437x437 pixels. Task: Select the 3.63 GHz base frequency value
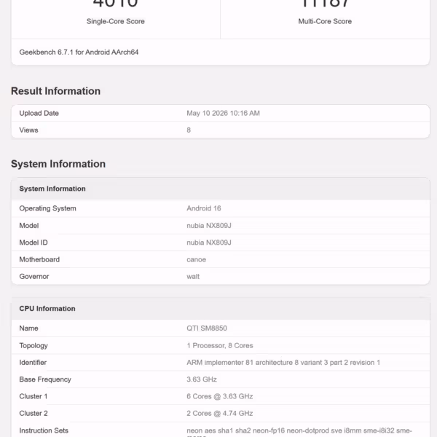[x=202, y=379]
